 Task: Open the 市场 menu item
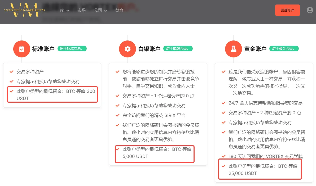[82, 10]
